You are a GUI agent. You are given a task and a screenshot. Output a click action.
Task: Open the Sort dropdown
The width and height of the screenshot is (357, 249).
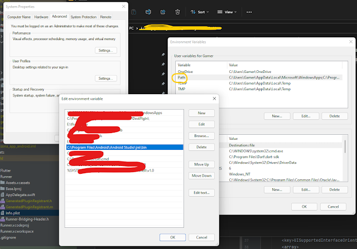pyautogui.click(x=200, y=11)
